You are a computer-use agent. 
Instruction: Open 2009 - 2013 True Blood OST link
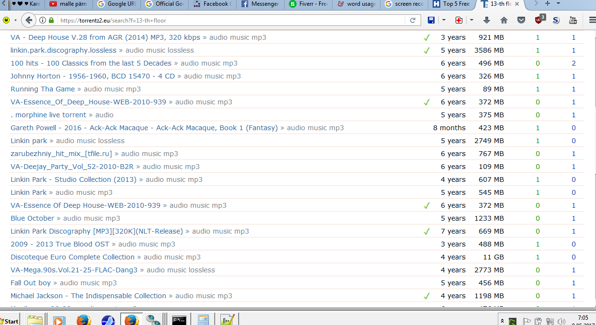point(60,244)
